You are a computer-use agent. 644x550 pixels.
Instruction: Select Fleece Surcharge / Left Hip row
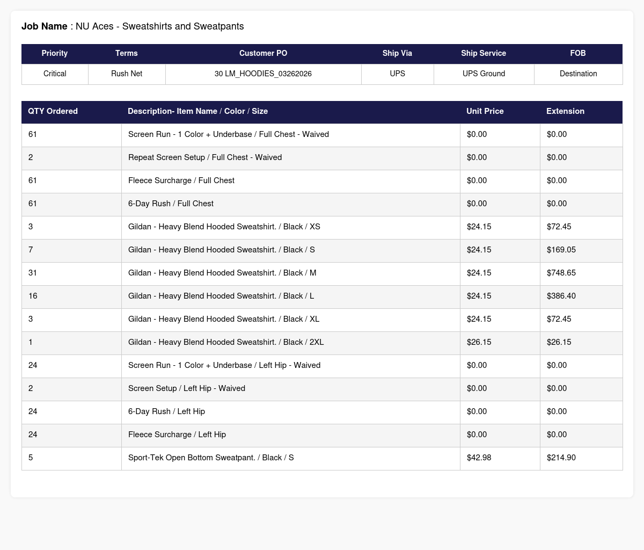pyautogui.click(x=322, y=435)
